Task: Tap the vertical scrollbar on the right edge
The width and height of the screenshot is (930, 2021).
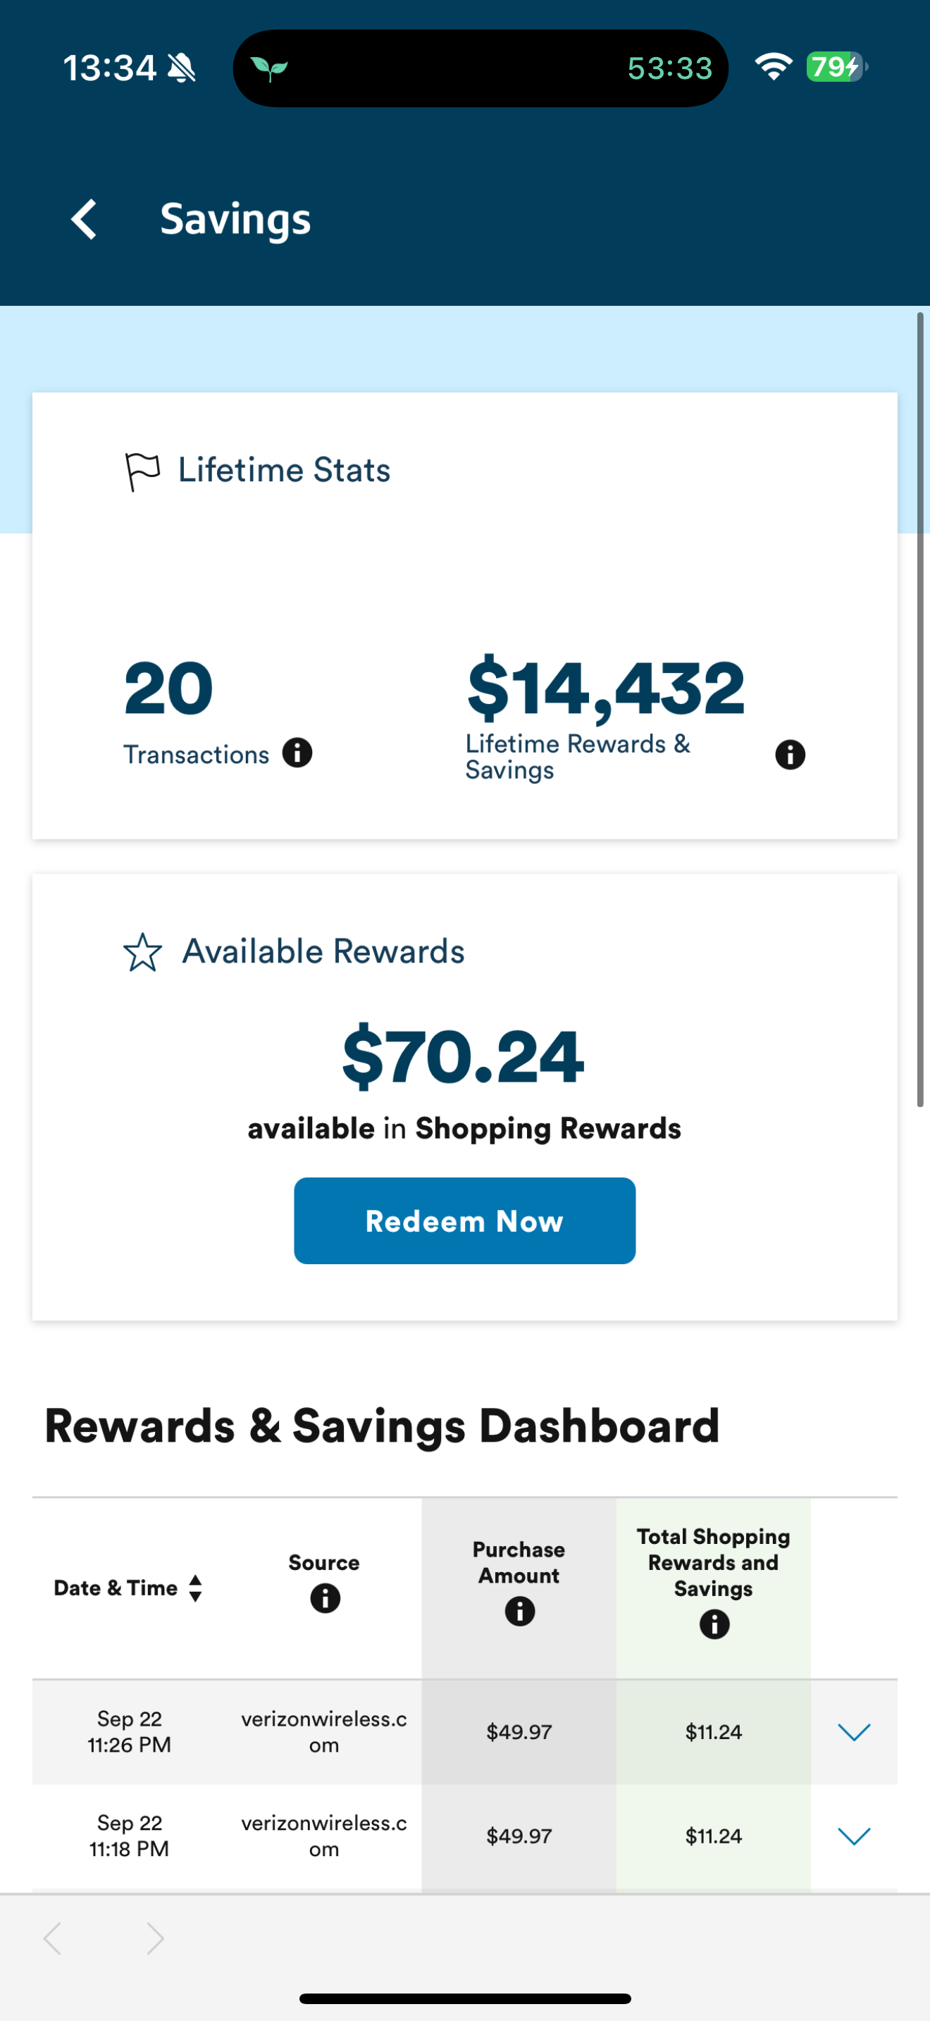Action: (921, 709)
